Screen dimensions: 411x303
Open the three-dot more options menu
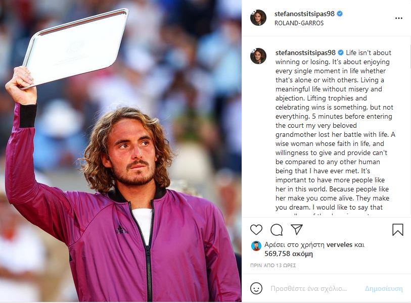pos(399,18)
